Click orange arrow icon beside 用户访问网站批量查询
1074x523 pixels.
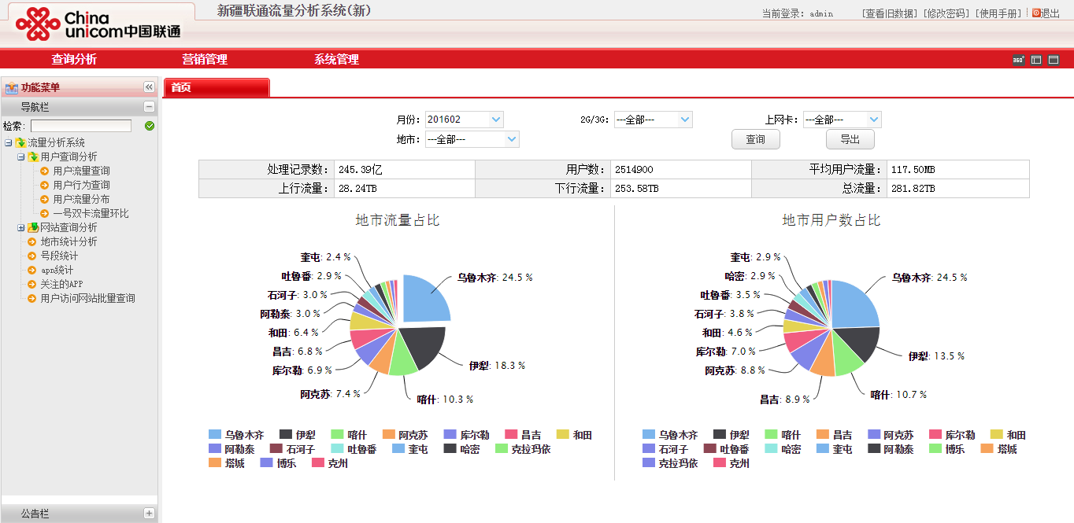32,298
